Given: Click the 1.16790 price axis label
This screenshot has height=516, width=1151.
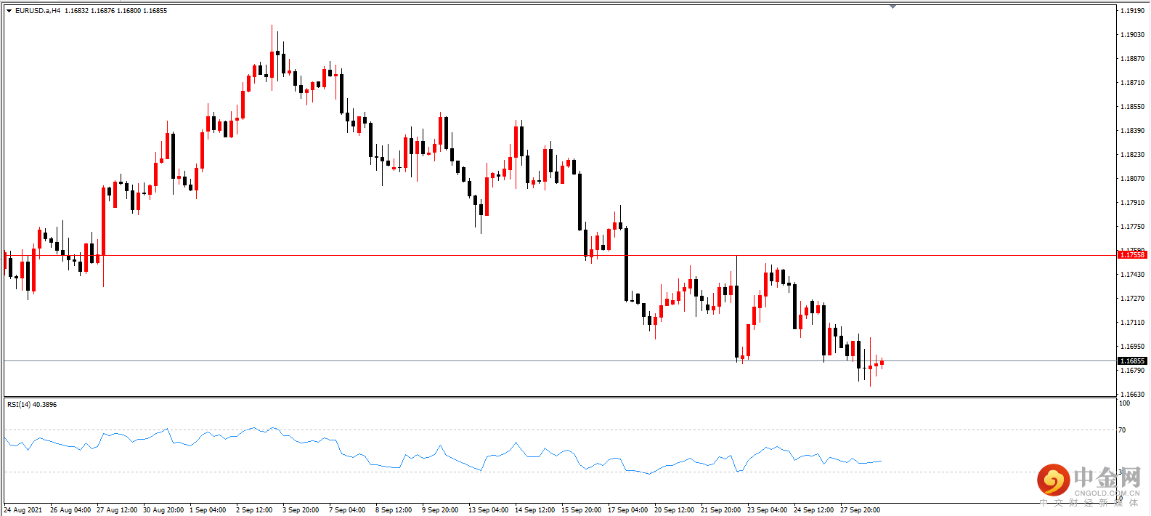Looking at the screenshot, I should click(1132, 371).
